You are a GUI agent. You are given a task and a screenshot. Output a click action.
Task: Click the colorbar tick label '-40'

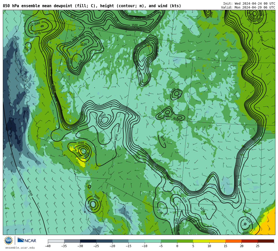pyautogui.click(x=48, y=246)
